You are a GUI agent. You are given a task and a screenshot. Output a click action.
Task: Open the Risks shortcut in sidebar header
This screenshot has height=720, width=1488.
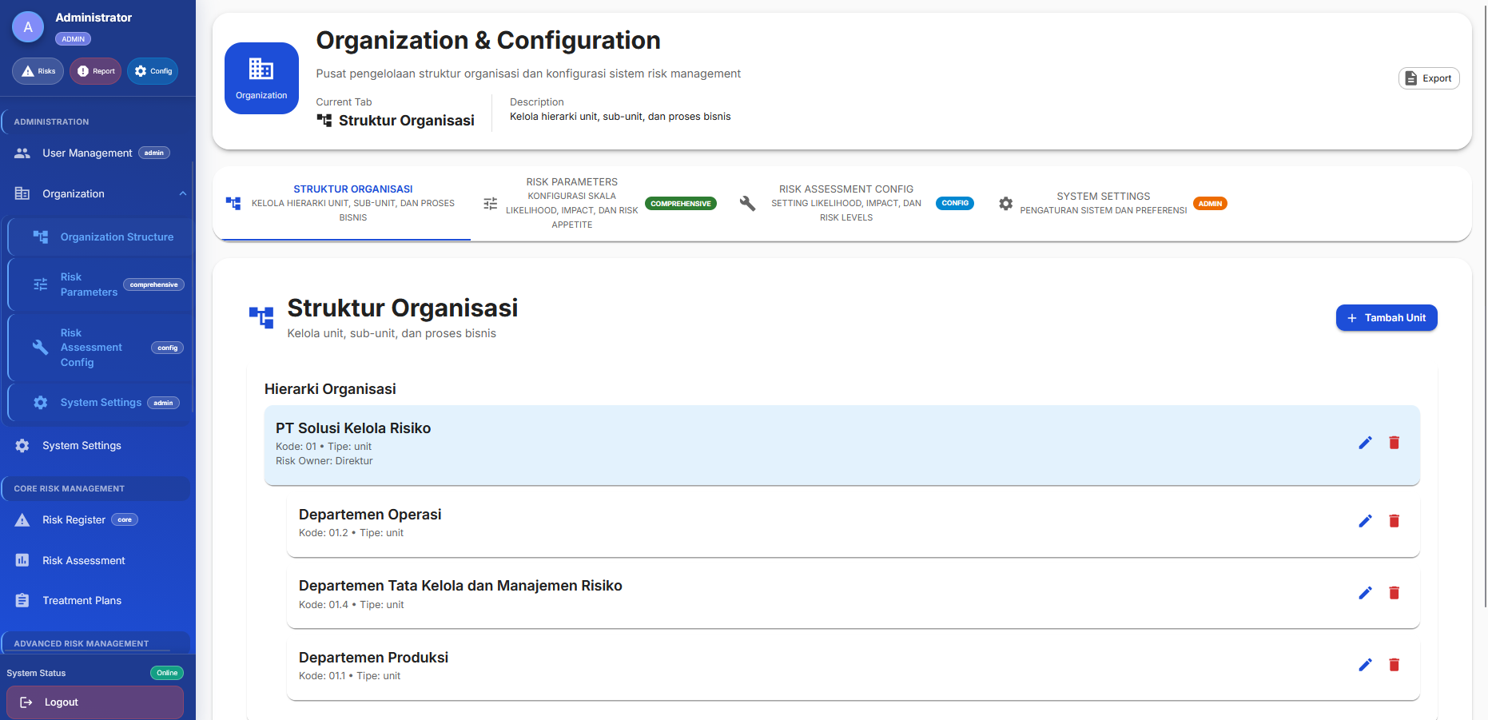coord(38,71)
